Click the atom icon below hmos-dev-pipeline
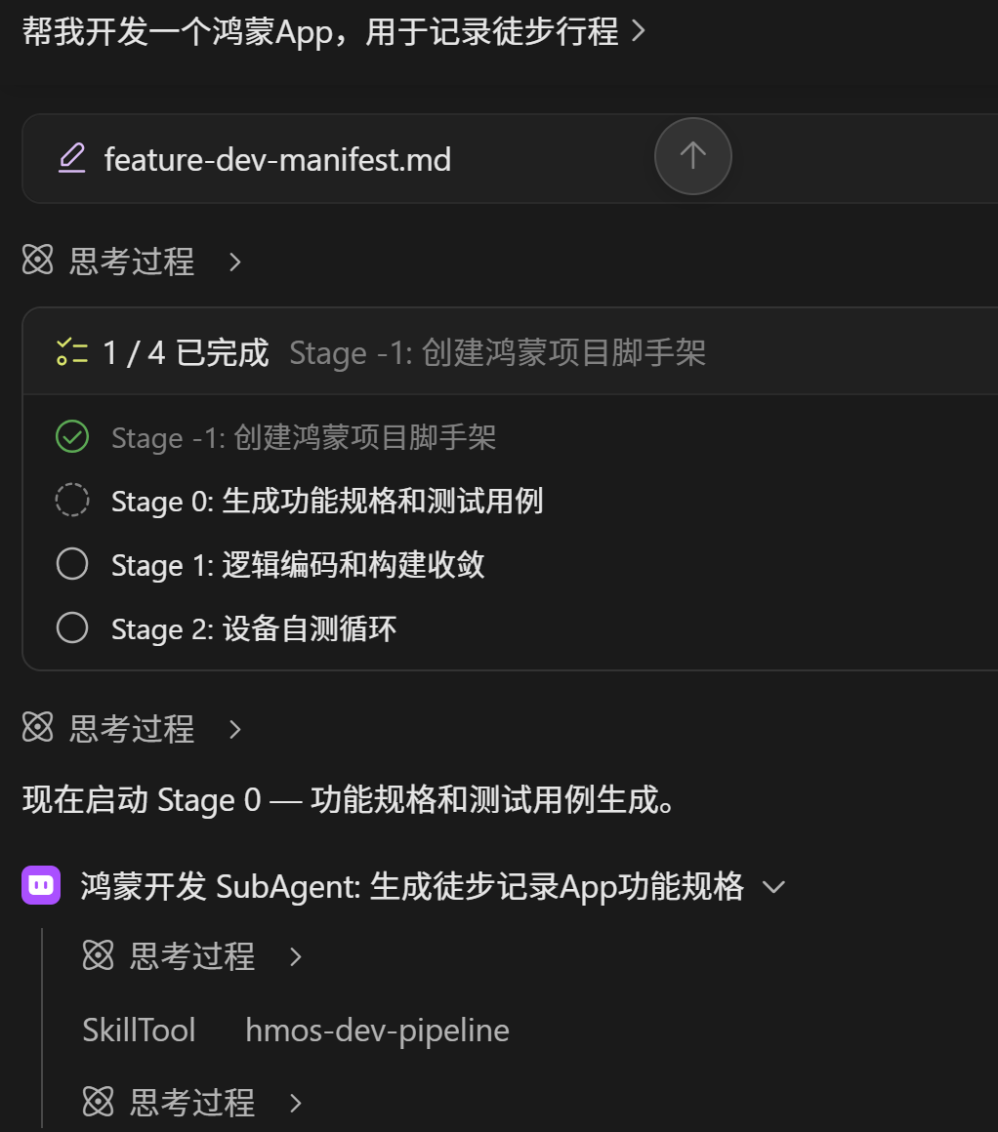The height and width of the screenshot is (1132, 998). click(99, 1102)
